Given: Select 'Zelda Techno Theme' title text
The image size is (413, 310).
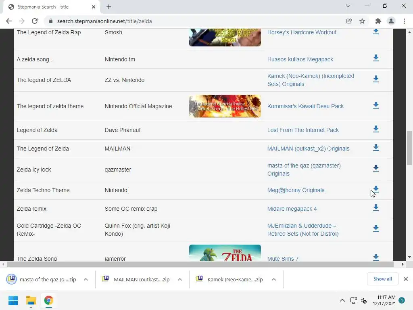Looking at the screenshot, I should (x=43, y=191).
